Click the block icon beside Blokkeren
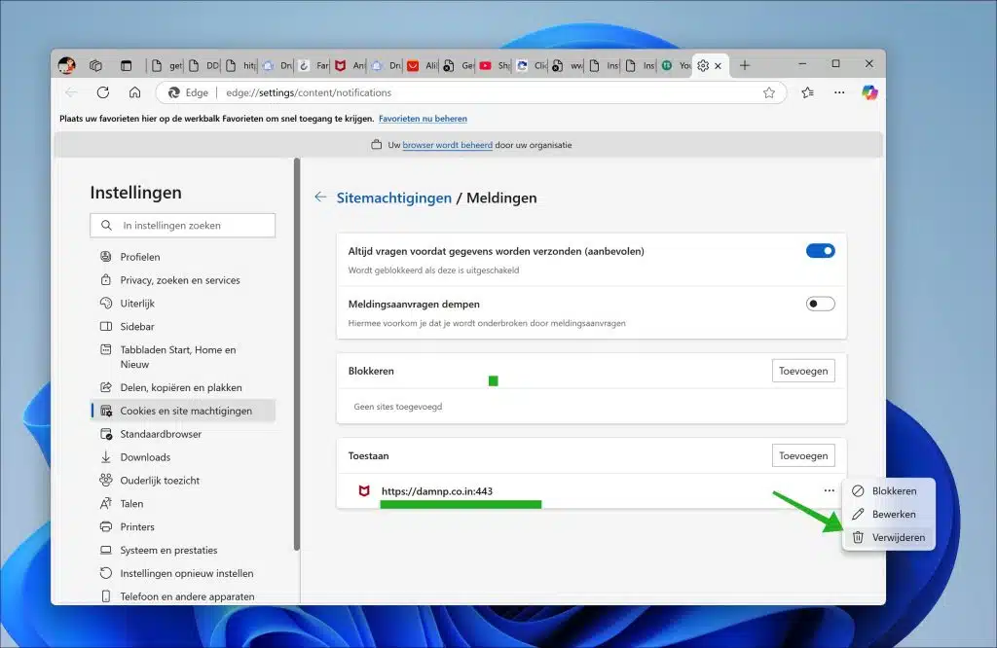 [x=858, y=490]
